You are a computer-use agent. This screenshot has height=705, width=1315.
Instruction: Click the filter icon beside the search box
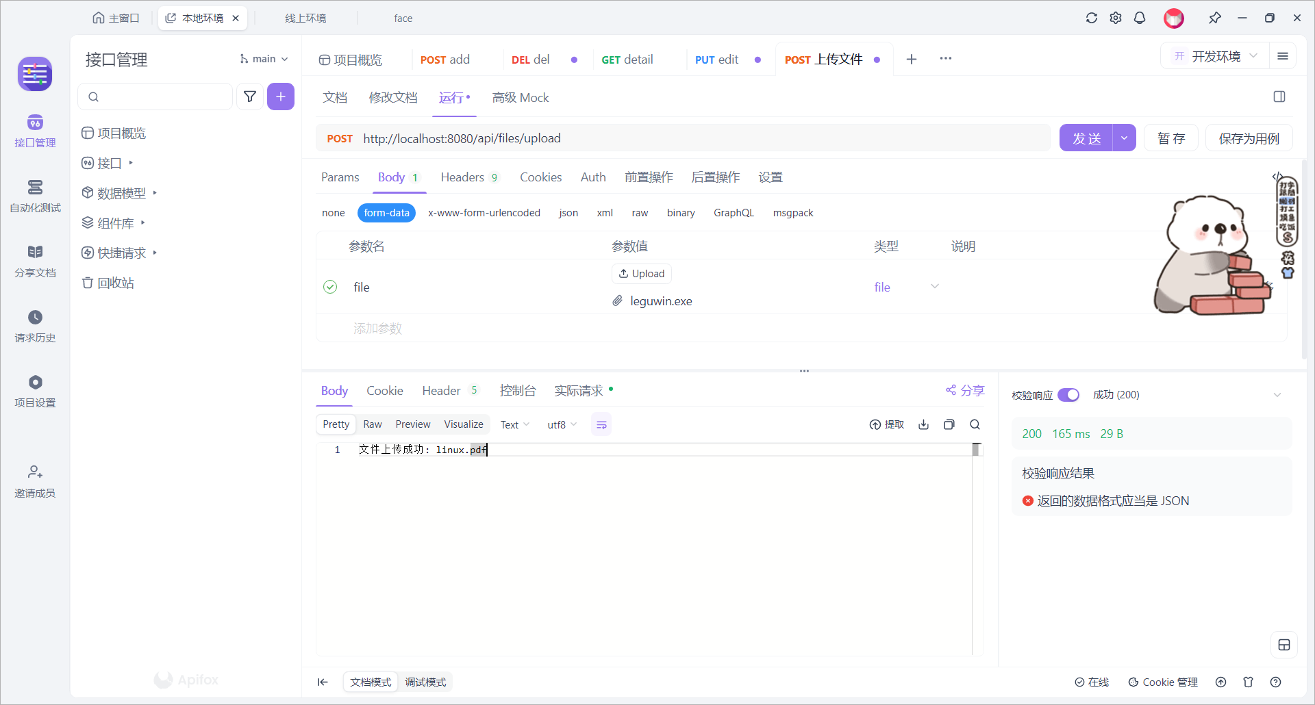tap(250, 97)
